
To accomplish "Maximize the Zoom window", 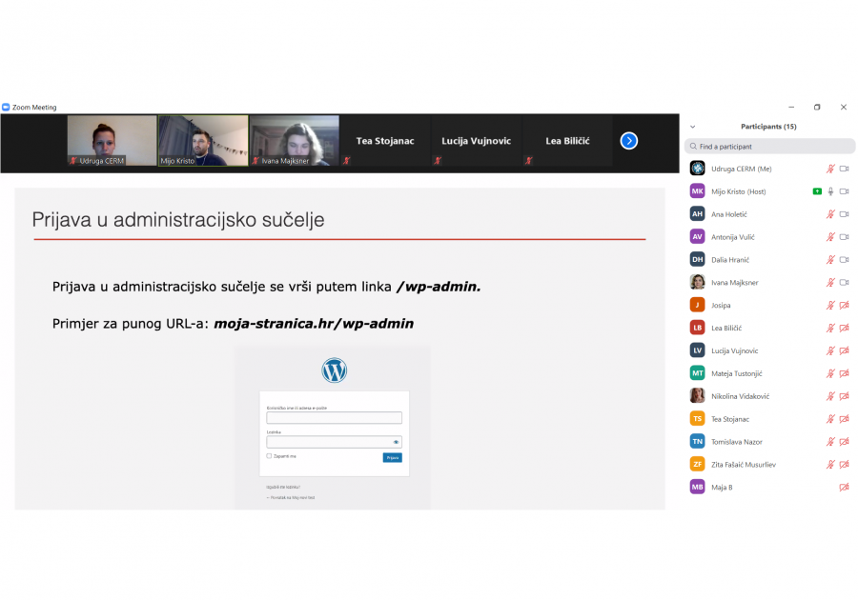I will [x=817, y=108].
